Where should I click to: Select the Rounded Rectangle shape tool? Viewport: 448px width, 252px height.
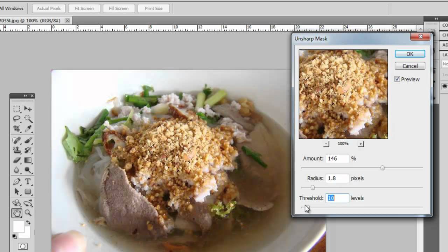click(x=28, y=191)
